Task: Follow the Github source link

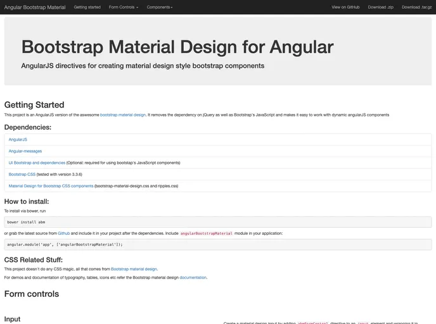Action: pos(63,234)
